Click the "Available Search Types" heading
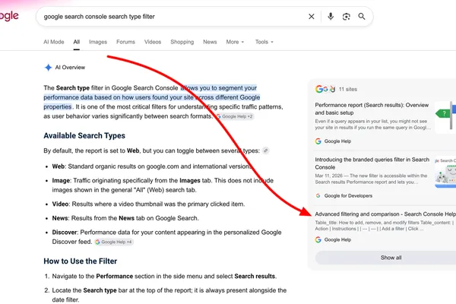This screenshot has height=304, width=456. click(84, 136)
